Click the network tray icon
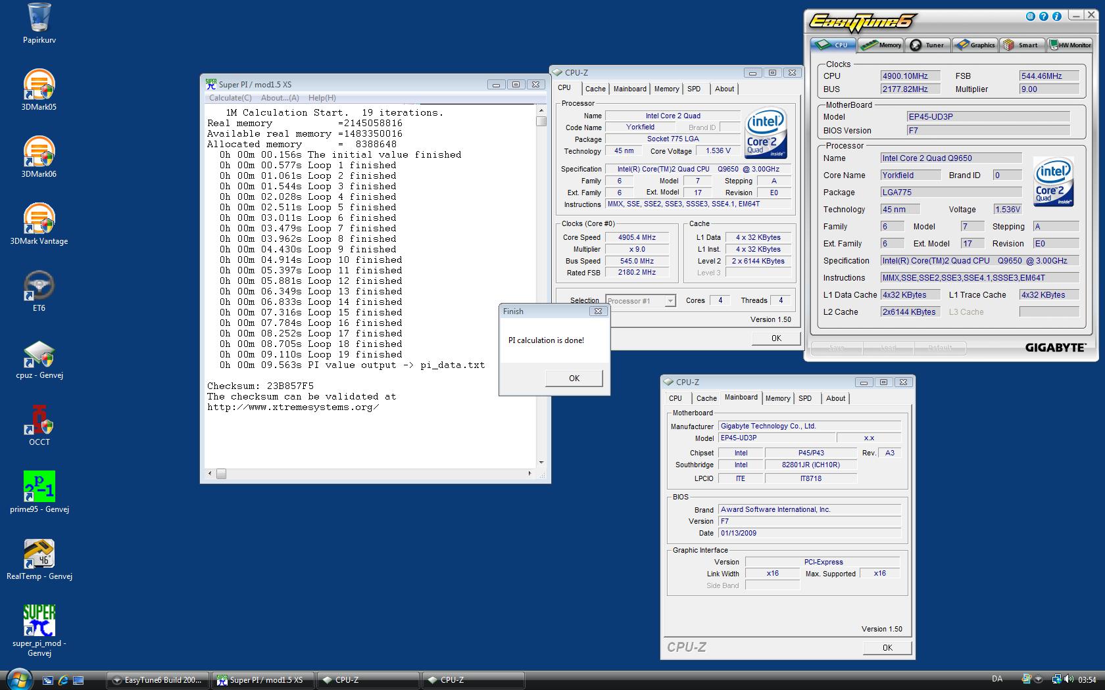1105x690 pixels. click(x=1056, y=679)
